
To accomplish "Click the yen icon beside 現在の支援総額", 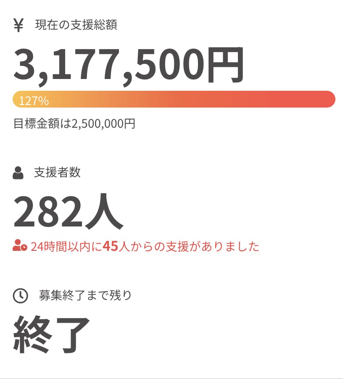I will (x=18, y=25).
